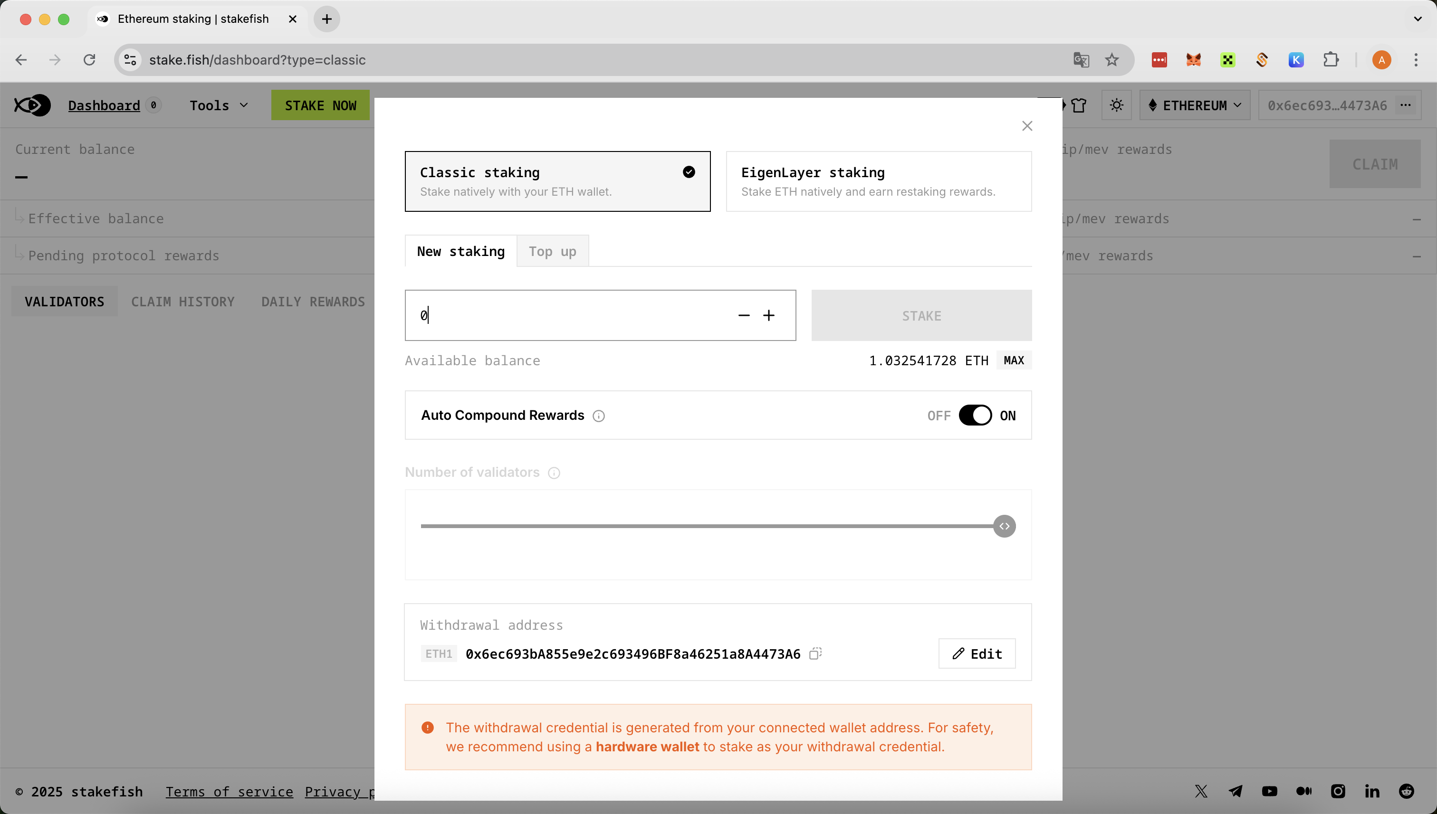1437x814 pixels.
Task: Open the Medium social link
Action: click(1304, 791)
